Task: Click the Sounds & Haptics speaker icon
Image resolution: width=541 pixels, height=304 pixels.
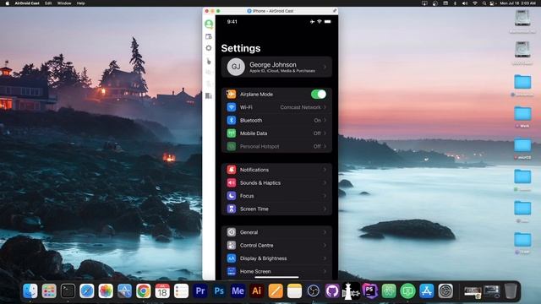Action: click(x=232, y=182)
